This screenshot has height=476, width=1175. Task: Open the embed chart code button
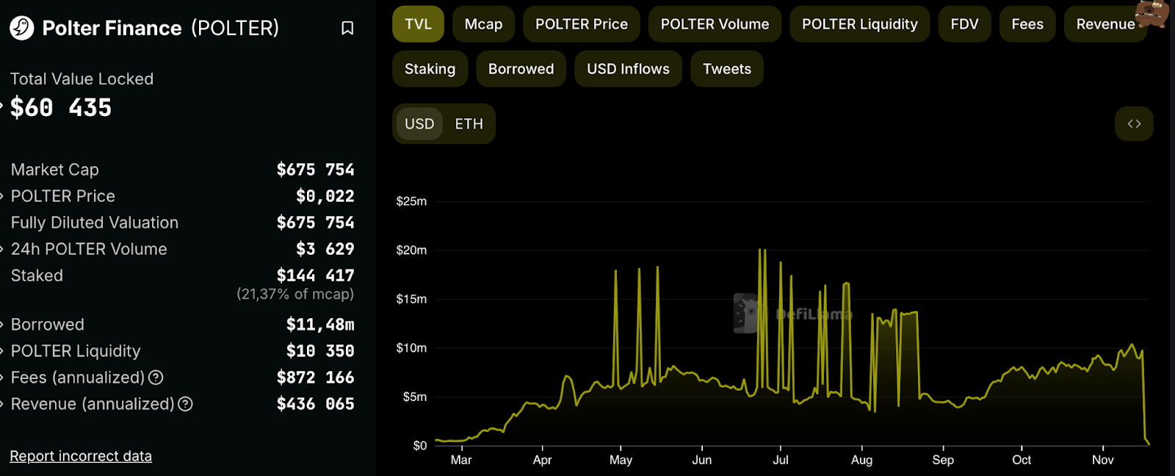(1134, 123)
